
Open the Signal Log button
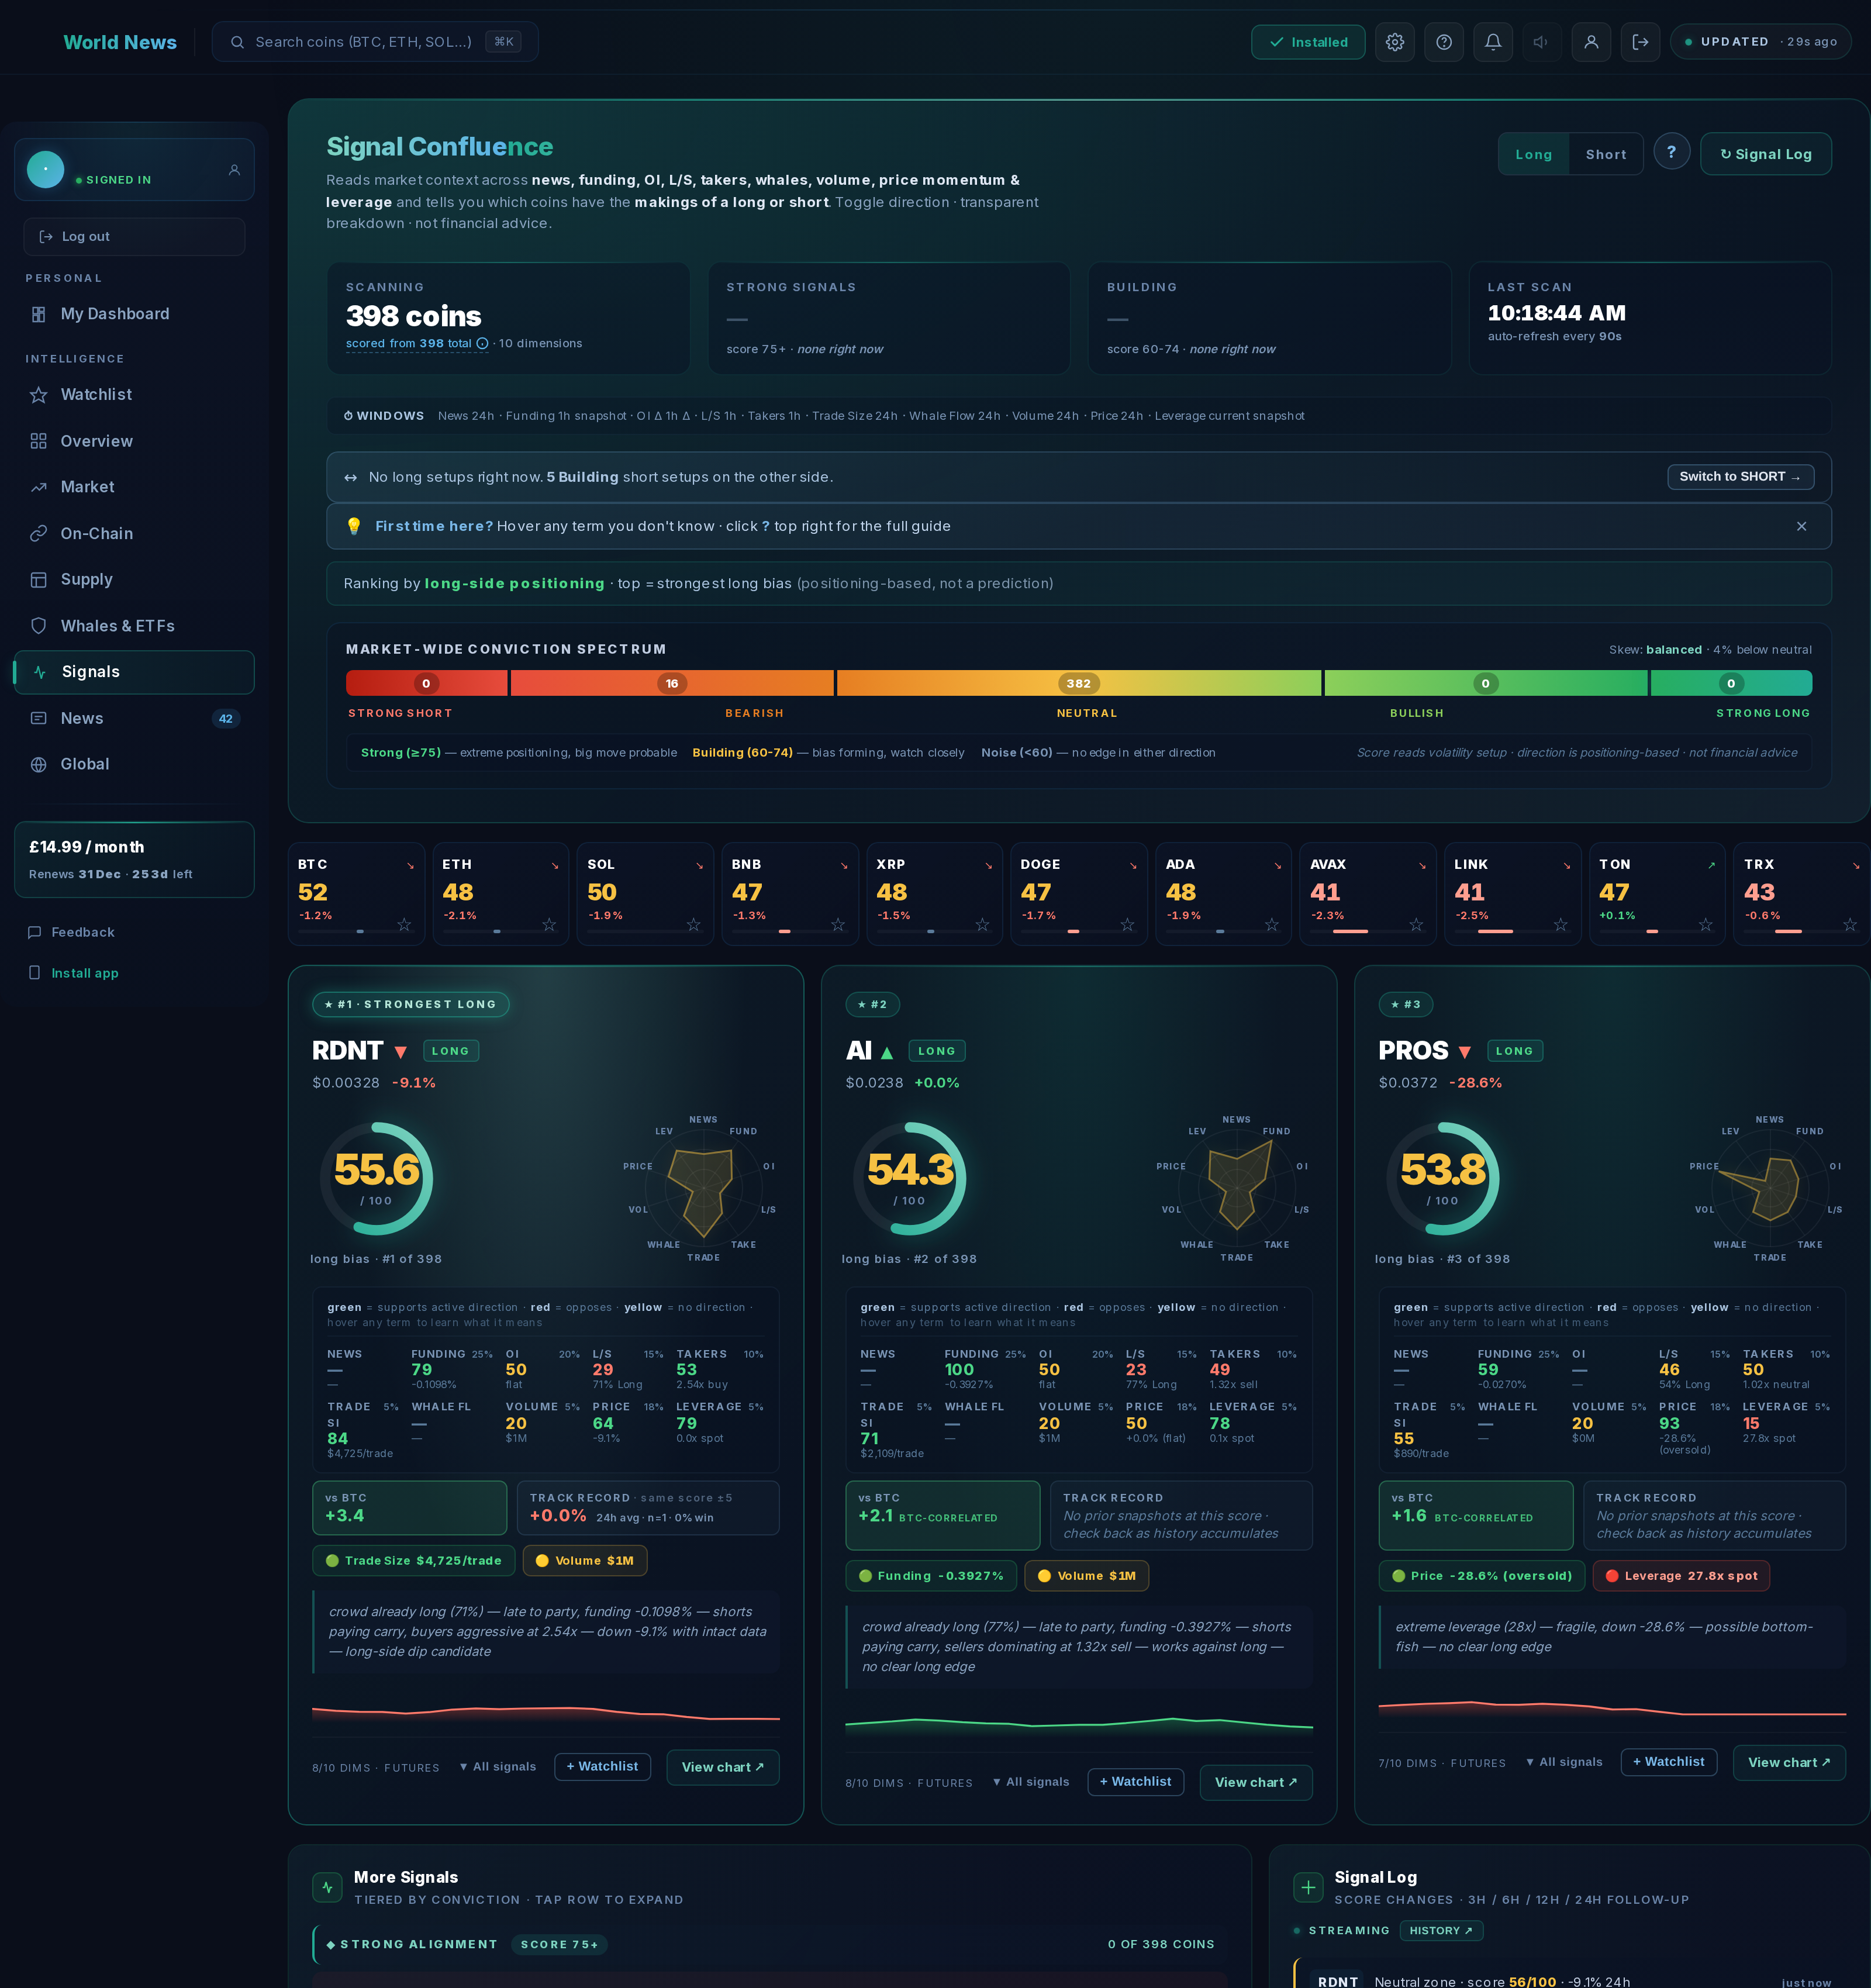pos(1766,154)
